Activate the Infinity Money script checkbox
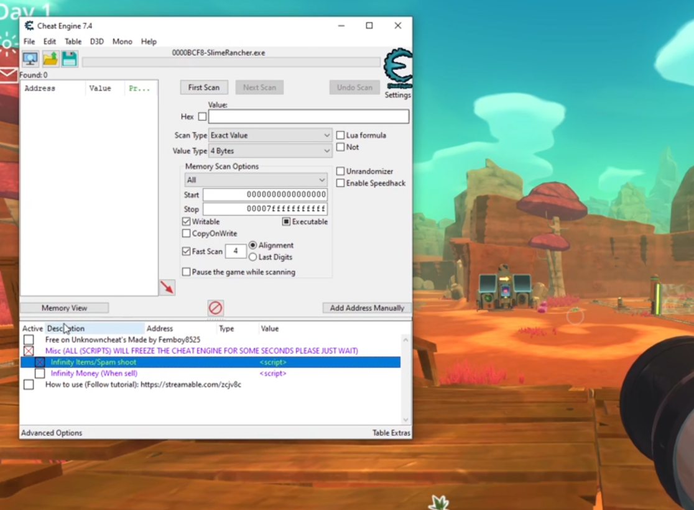The image size is (694, 510). [x=40, y=373]
